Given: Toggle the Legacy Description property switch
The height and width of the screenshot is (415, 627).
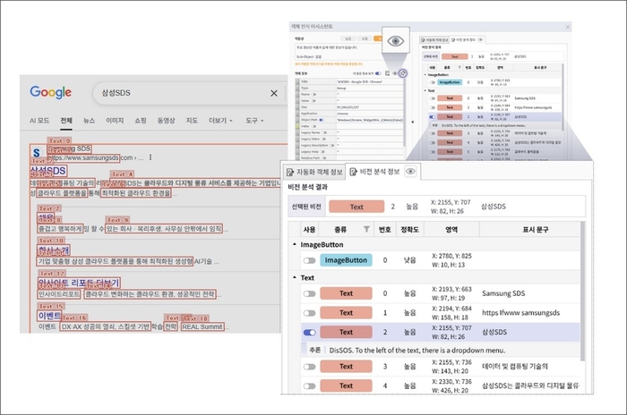Looking at the screenshot, I should [332, 146].
